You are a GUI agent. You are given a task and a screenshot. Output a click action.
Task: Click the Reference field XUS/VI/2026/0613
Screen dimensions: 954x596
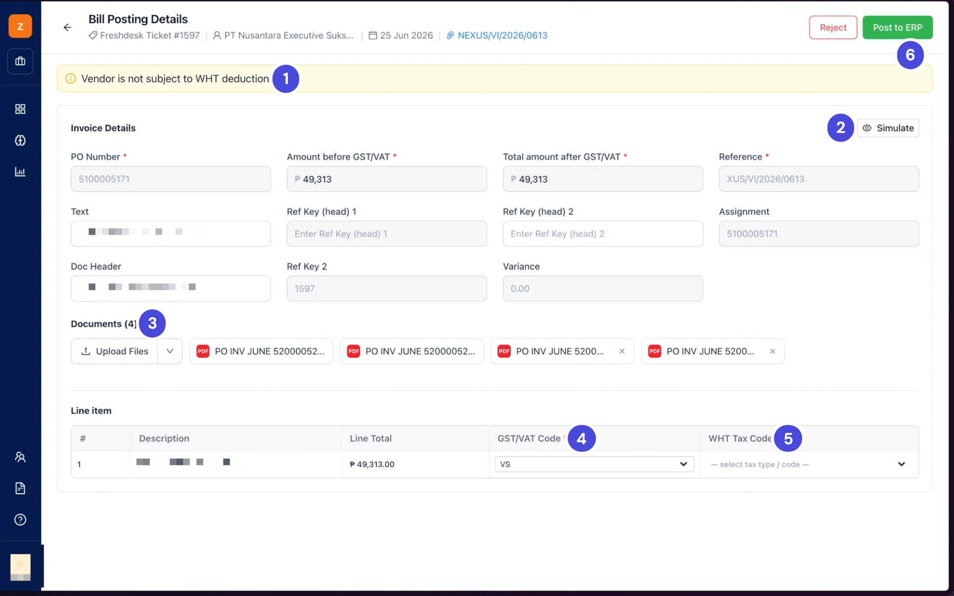tap(819, 179)
